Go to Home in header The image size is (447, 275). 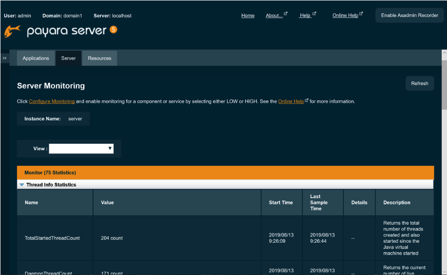click(248, 16)
